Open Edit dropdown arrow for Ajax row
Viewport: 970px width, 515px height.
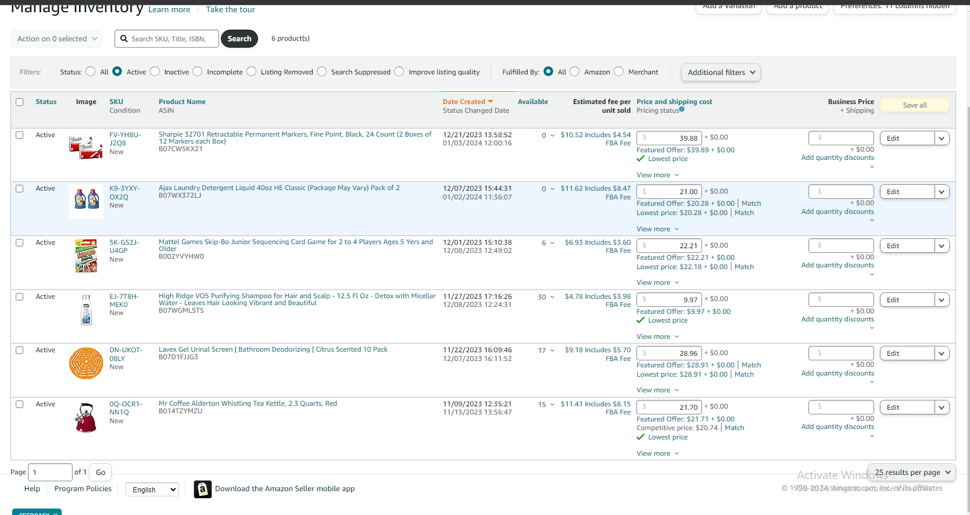(x=942, y=192)
